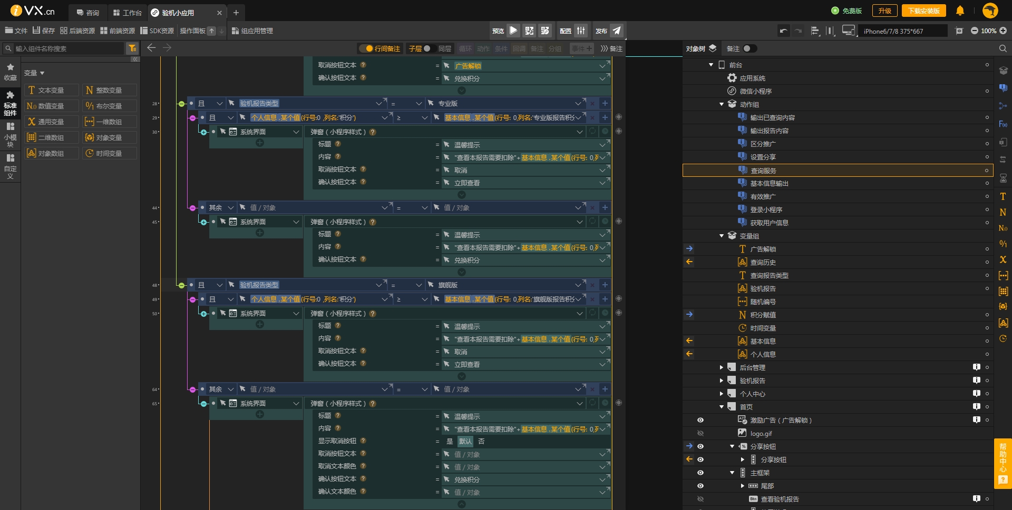1012x510 pixels.
Task: Navigate back with the left arrow in editor
Action: pos(151,48)
